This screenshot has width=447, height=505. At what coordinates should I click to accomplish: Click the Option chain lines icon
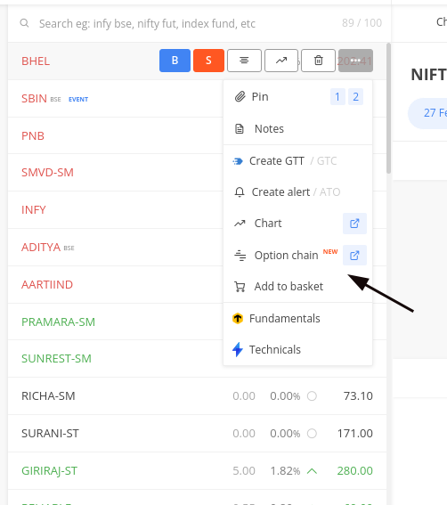(x=240, y=256)
